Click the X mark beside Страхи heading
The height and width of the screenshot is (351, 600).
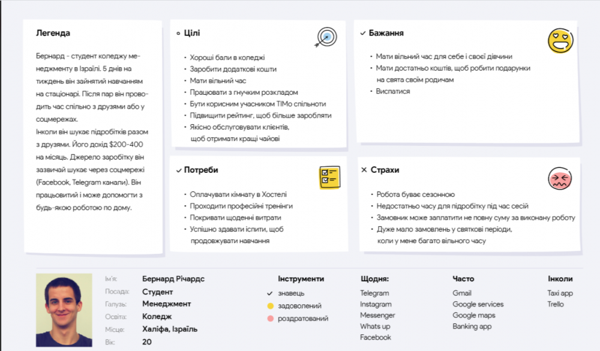[x=364, y=170]
